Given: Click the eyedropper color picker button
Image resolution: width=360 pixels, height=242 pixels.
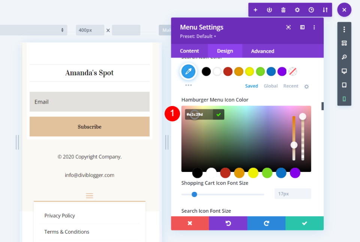Looking at the screenshot, I should (188, 71).
